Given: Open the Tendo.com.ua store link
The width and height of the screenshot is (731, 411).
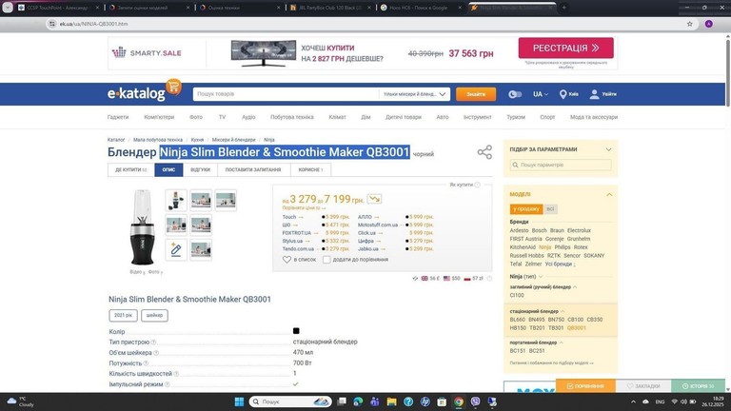Looking at the screenshot, I should [298, 249].
